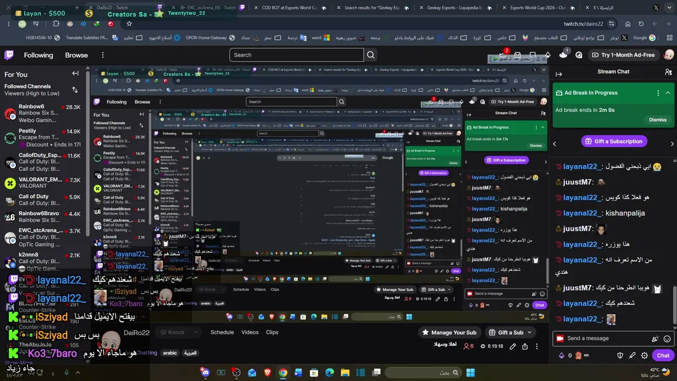Go to Twitch home via the logo
Viewport: 677px width, 381px height.
tap(9, 55)
